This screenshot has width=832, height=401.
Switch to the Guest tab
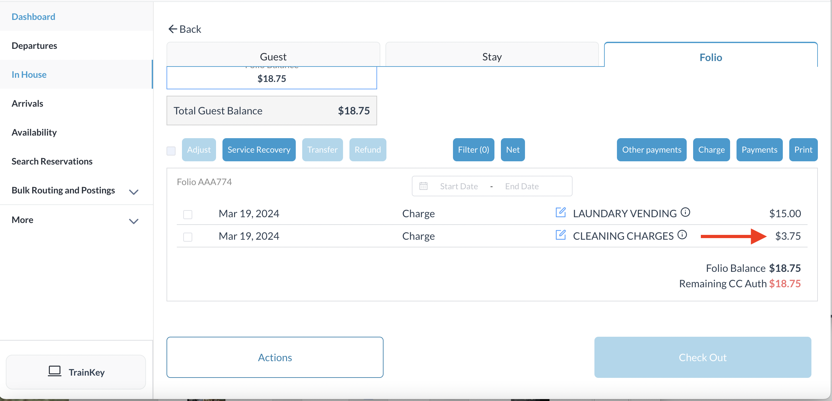[273, 56]
